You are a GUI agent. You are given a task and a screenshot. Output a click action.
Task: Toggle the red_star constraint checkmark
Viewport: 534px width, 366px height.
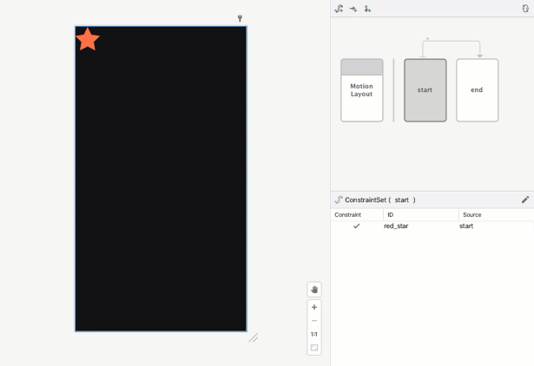click(x=356, y=226)
